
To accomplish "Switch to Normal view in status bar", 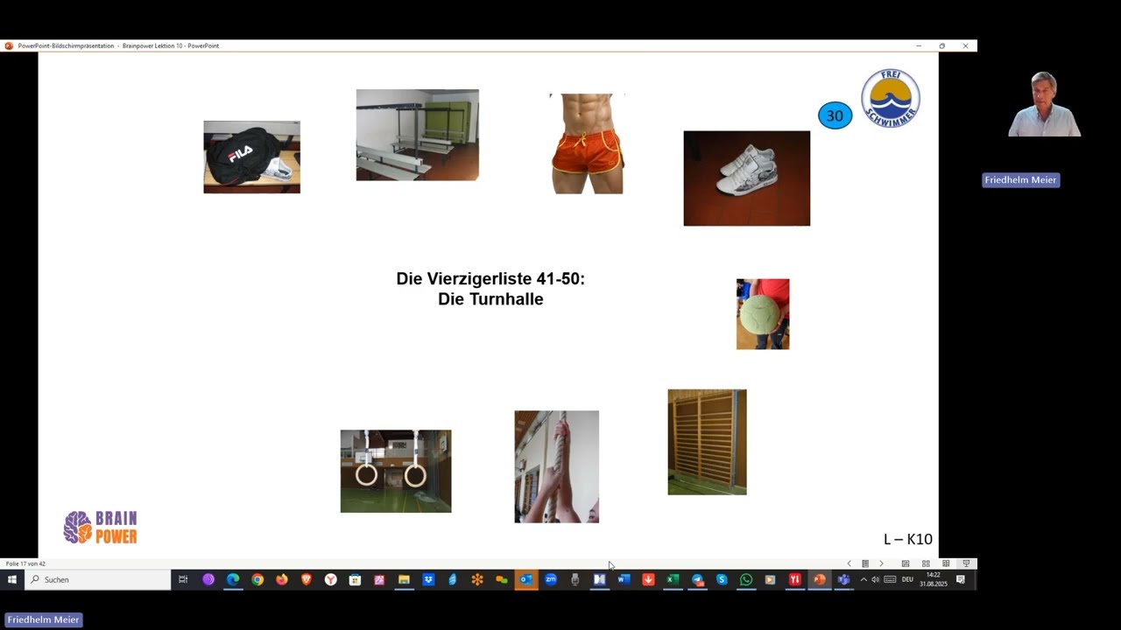I will [x=906, y=563].
